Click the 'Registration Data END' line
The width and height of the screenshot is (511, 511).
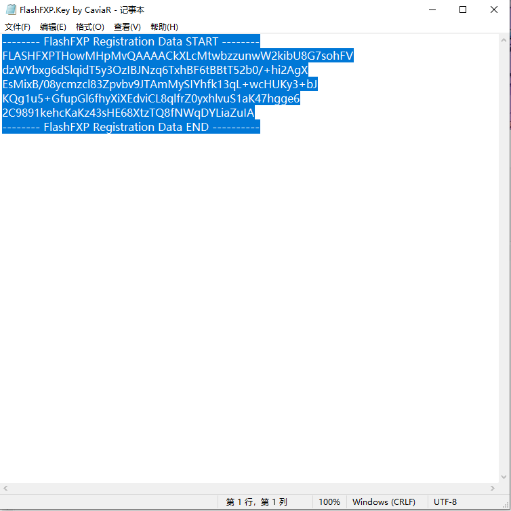coord(131,127)
